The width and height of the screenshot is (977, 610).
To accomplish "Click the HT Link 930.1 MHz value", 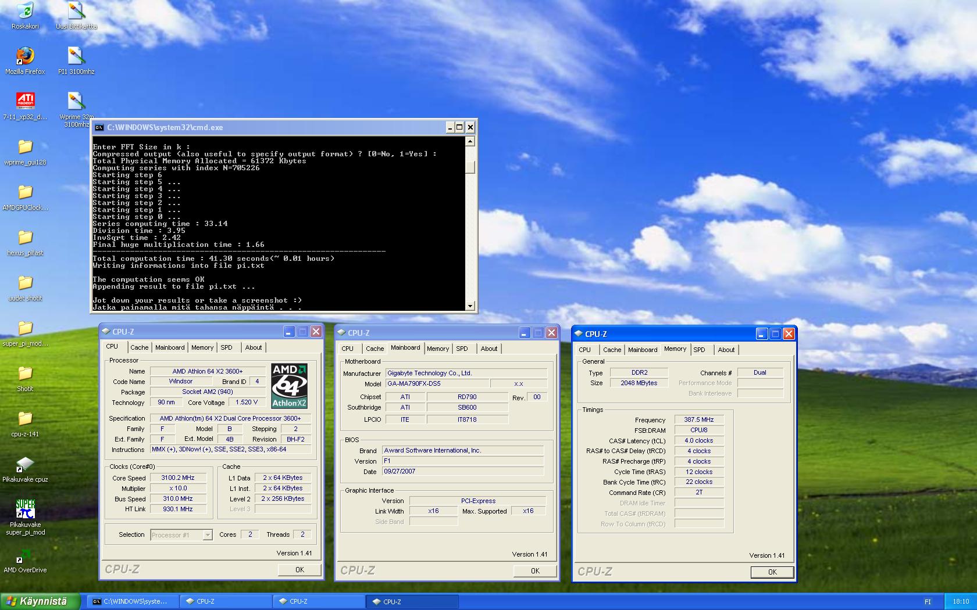I will click(178, 509).
